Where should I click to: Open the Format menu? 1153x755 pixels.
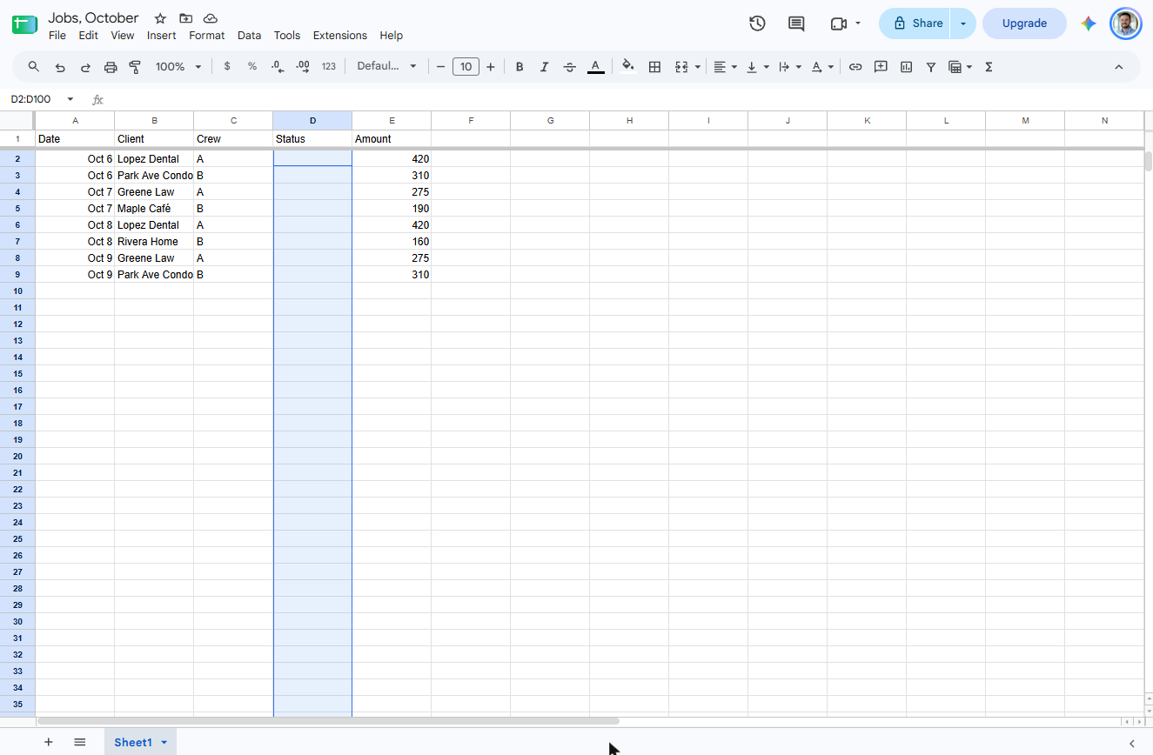[207, 36]
